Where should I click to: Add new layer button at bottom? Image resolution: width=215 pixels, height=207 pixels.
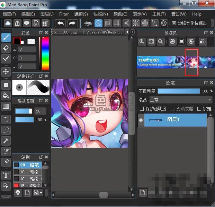coord(142,193)
